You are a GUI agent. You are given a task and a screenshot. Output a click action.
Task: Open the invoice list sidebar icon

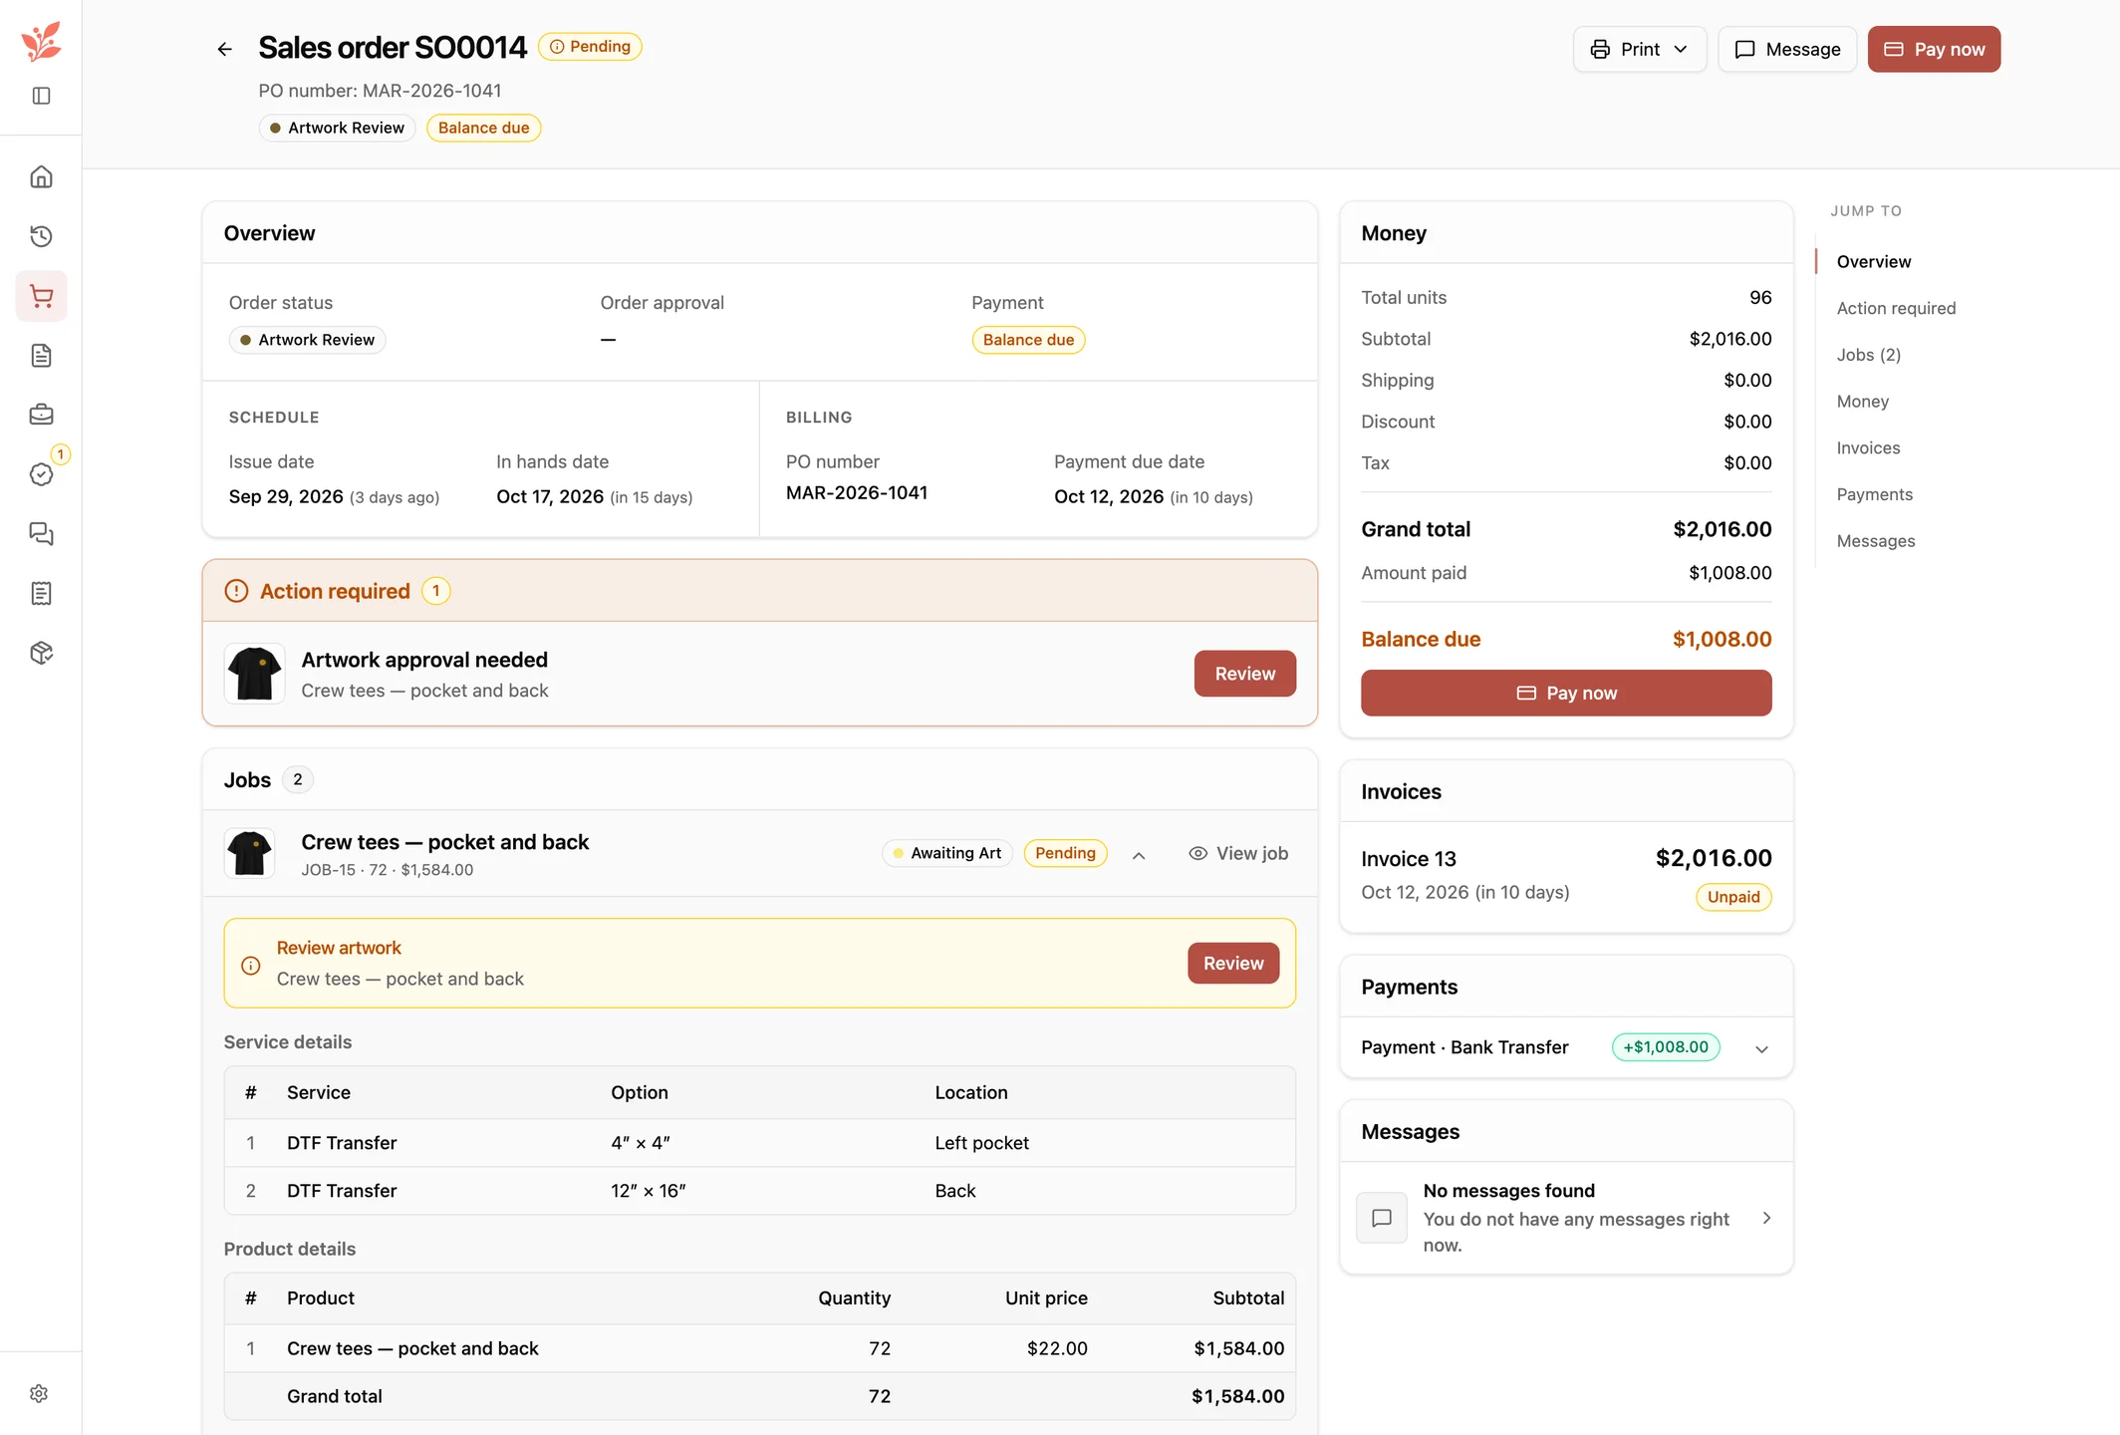click(x=41, y=593)
